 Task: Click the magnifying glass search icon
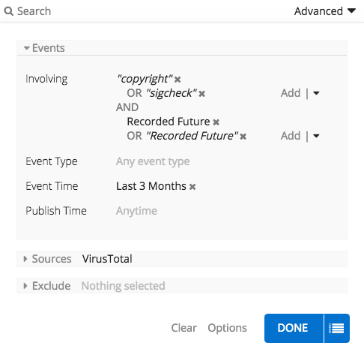tap(9, 11)
